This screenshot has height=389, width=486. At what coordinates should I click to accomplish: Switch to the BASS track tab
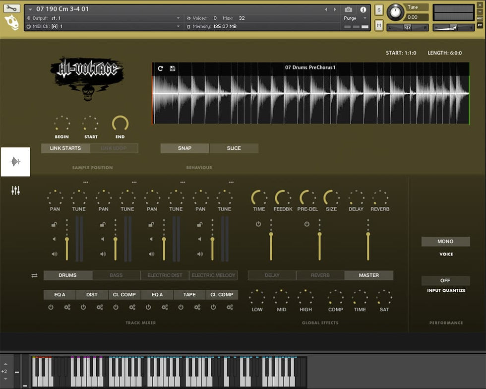click(x=116, y=275)
